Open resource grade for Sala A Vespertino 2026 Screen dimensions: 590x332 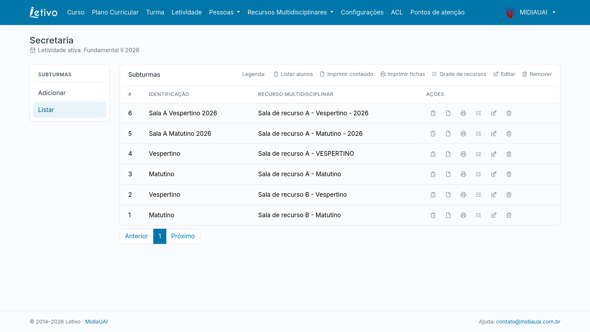479,113
